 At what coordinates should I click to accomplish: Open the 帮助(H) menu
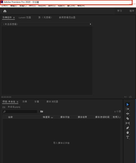tap(81, 6)
